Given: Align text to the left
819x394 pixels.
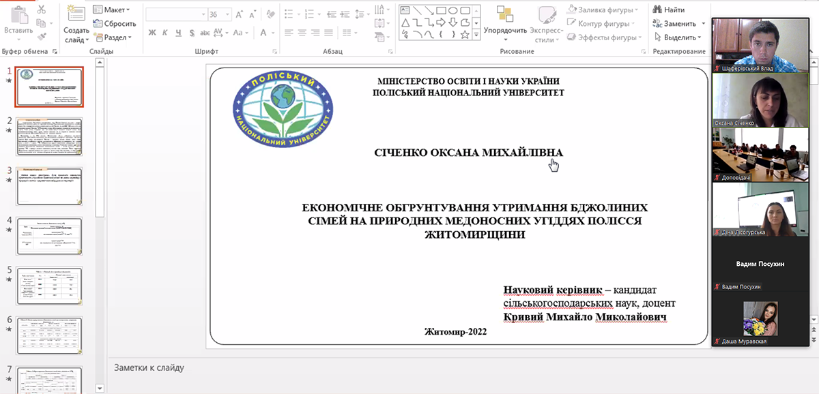Looking at the screenshot, I should click(290, 33).
